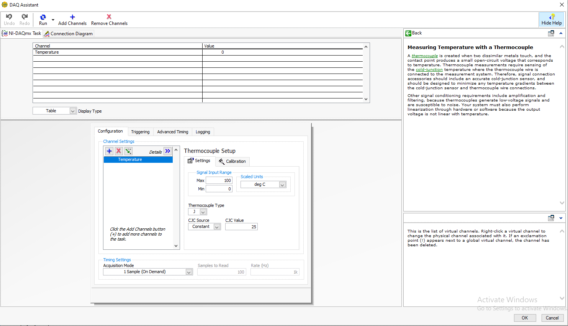This screenshot has height=326, width=568.
Task: Click the Run icon in toolbar
Action: [43, 17]
